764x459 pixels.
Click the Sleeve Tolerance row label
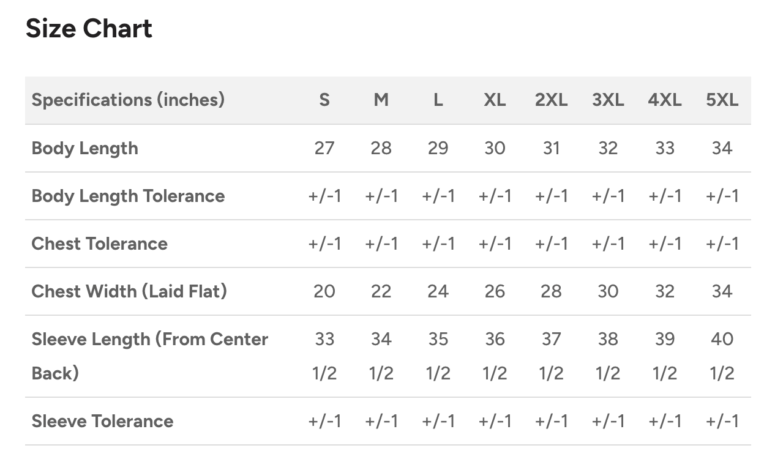point(102,421)
